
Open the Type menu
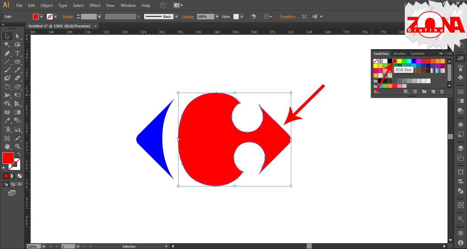coord(63,5)
